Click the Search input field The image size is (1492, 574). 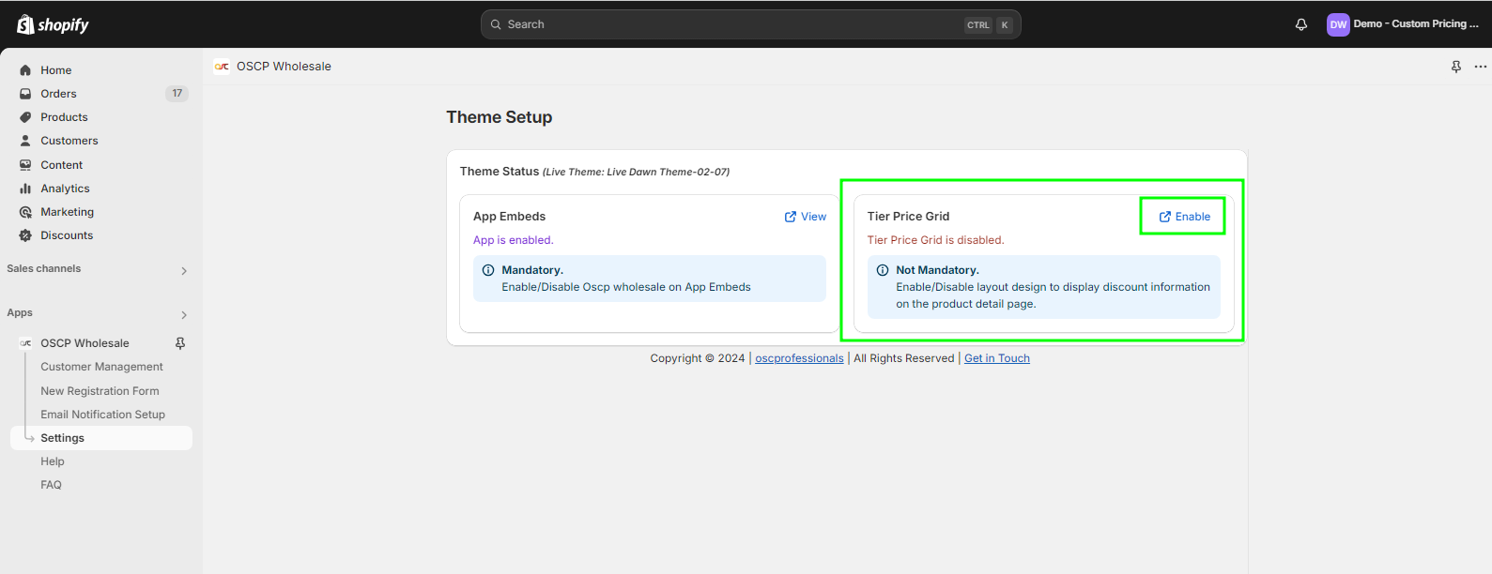point(732,24)
